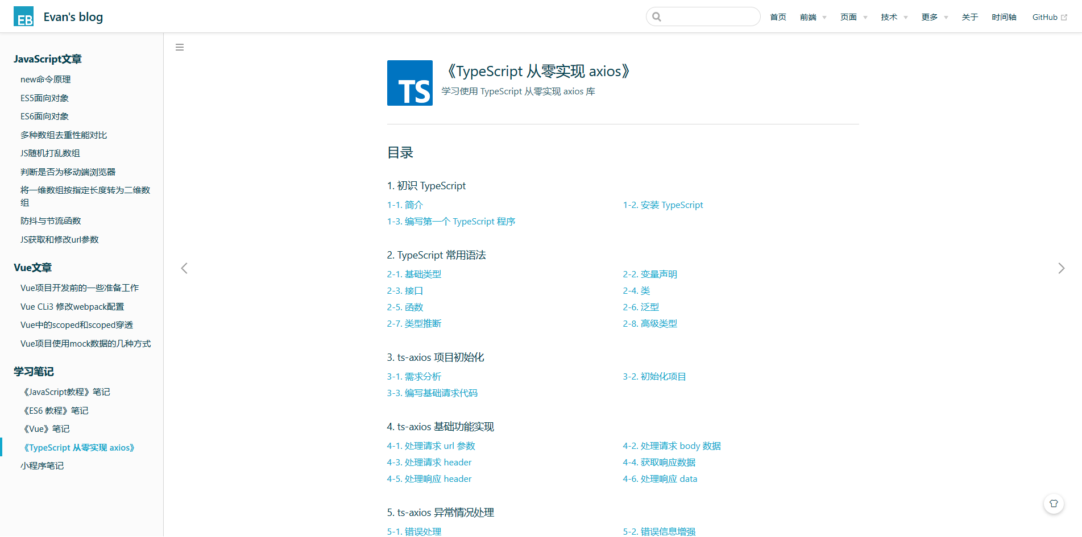Open chapter 4-3. 处理请求 header

pos(429,463)
